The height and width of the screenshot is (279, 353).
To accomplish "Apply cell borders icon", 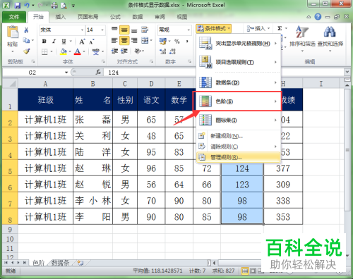I will [x=44, y=51].
